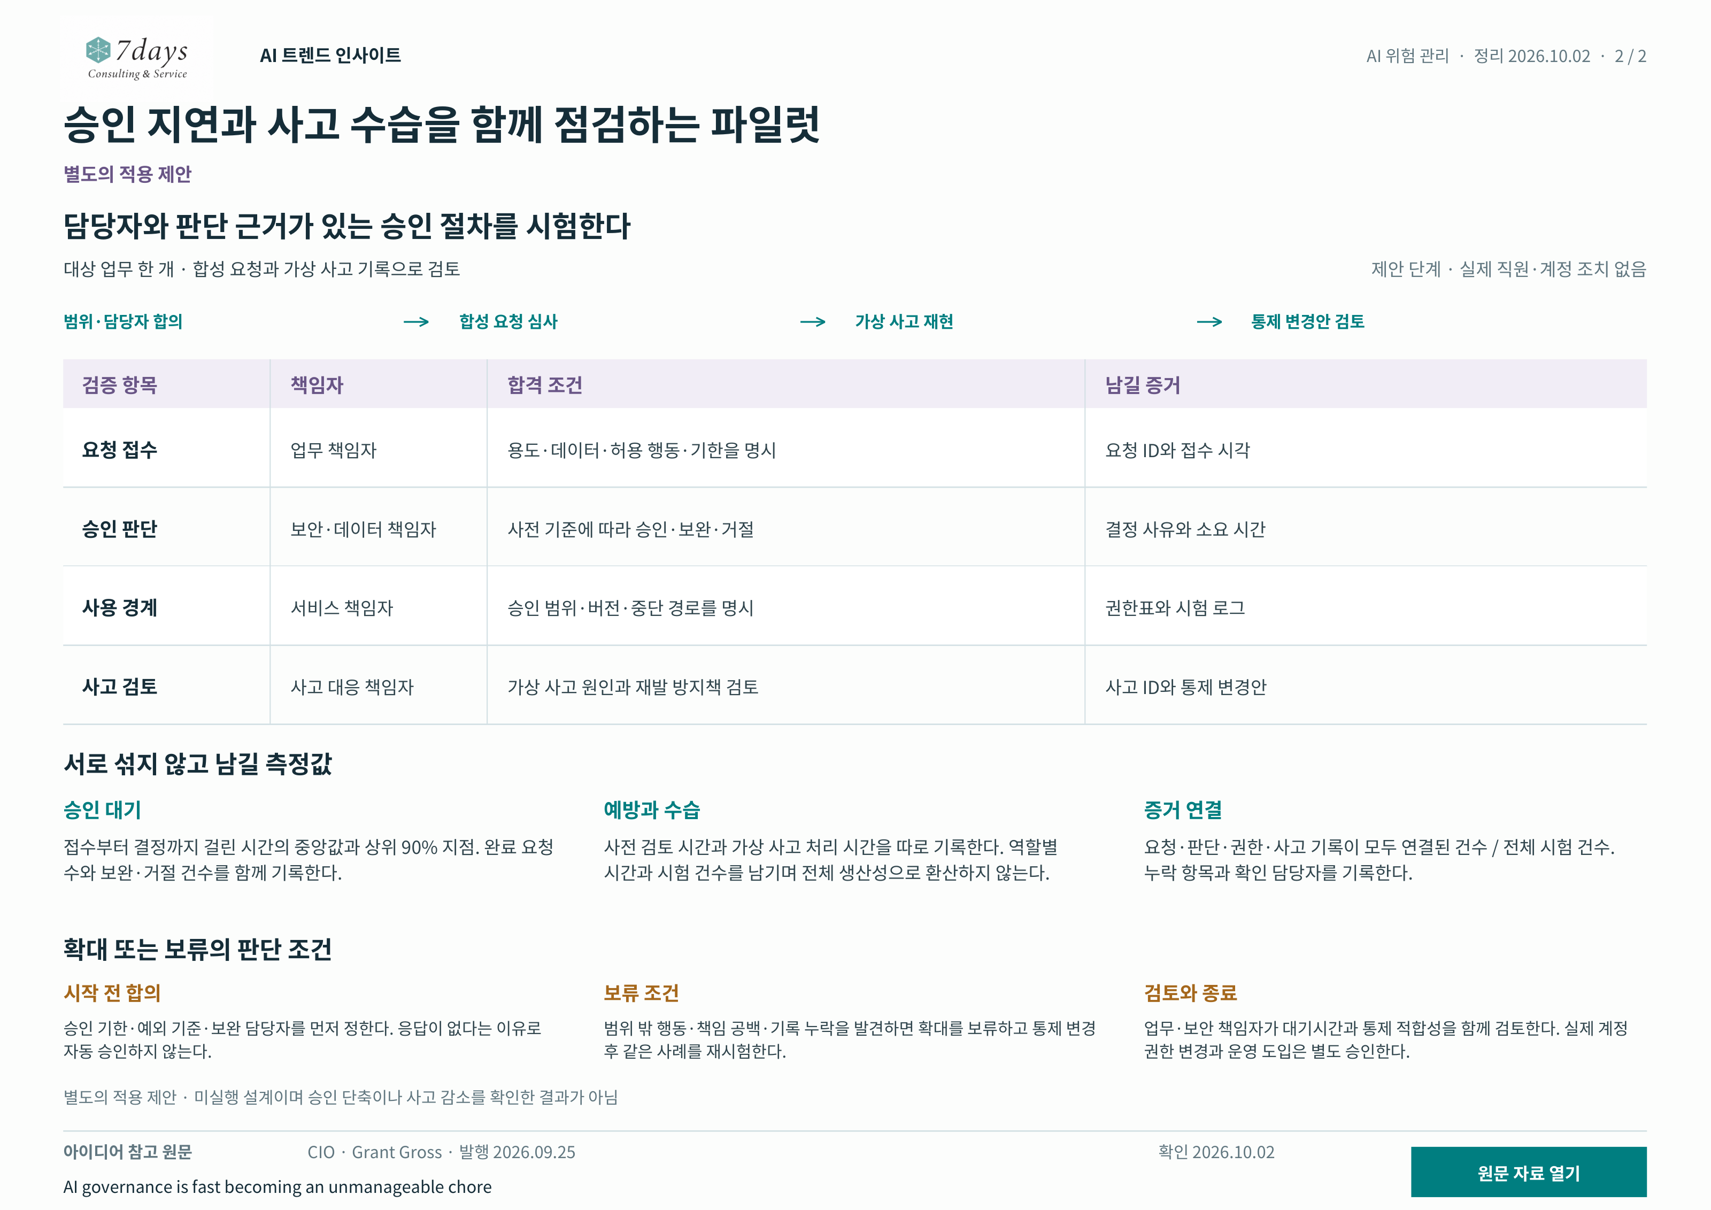Open the 원문 자료 열기 button
Image resolution: width=1711 pixels, height=1210 pixels.
coord(1529,1172)
